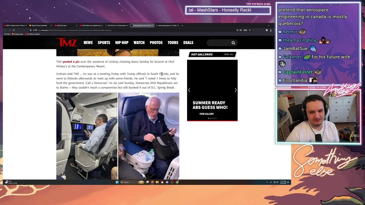This screenshot has width=365, height=205.
Task: Click chat username hermit
Action: (290, 32)
